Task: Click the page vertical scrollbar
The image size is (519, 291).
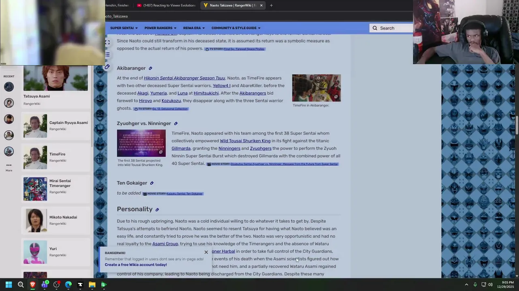Action: point(517,125)
